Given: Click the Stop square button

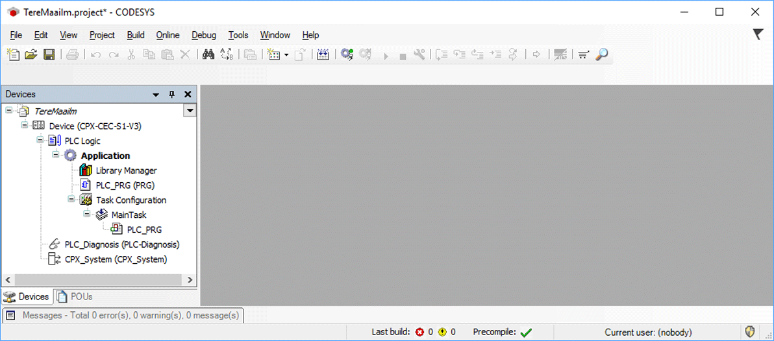Looking at the screenshot, I should click(x=403, y=56).
